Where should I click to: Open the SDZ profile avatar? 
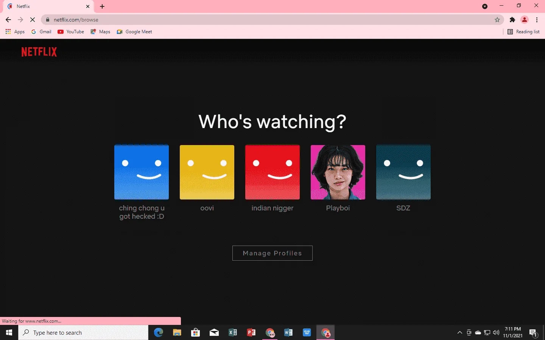(403, 172)
